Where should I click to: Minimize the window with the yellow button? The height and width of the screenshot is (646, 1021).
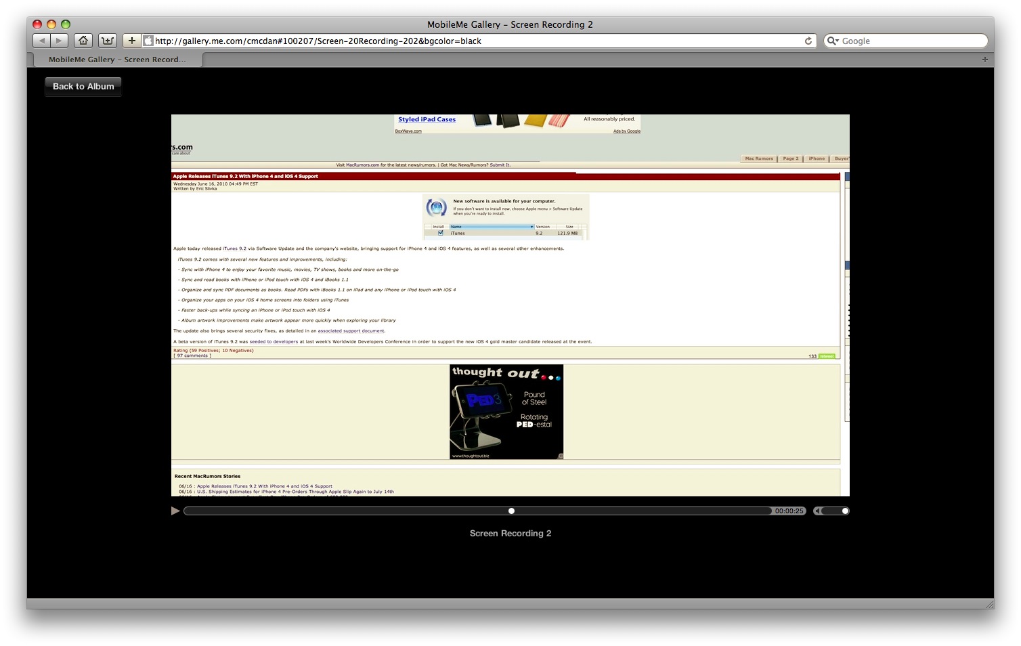(51, 24)
